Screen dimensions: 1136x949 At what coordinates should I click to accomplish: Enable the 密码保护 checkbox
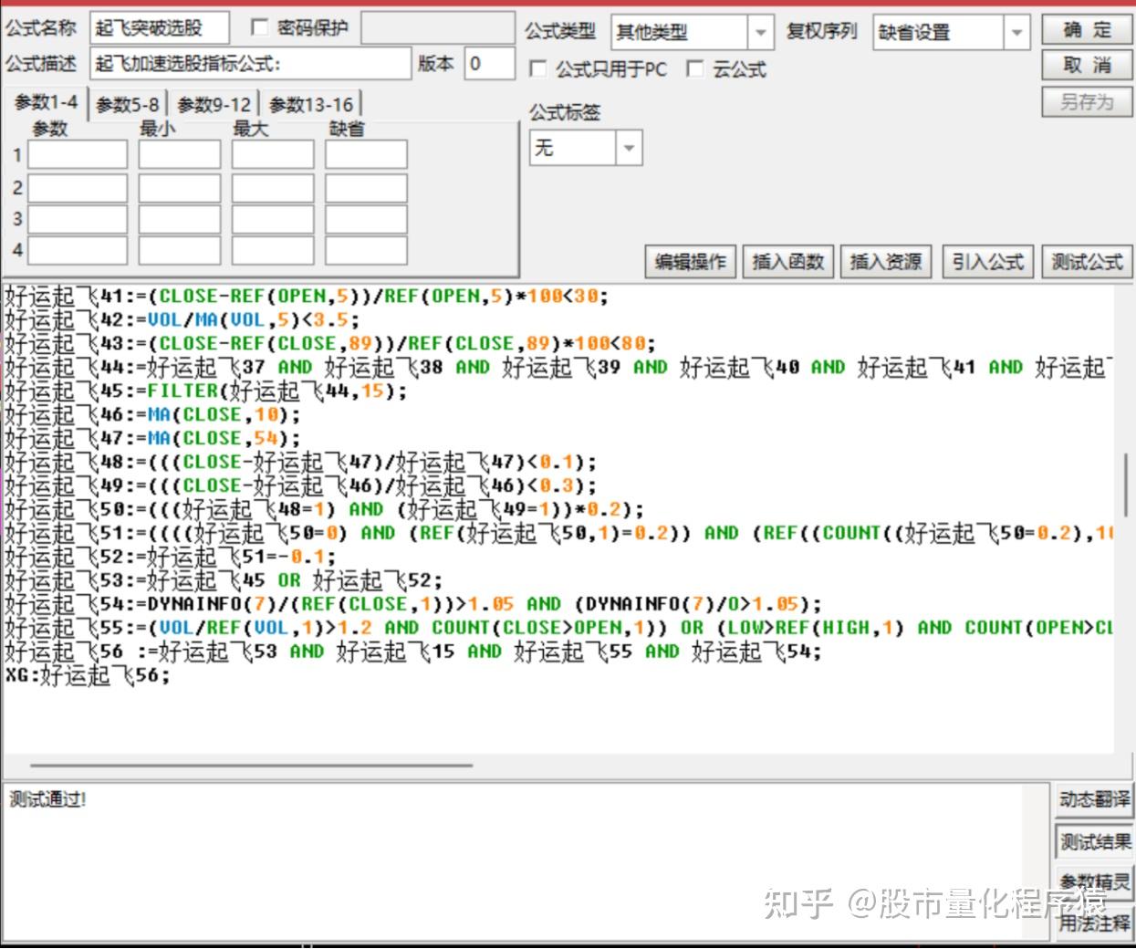tap(259, 28)
